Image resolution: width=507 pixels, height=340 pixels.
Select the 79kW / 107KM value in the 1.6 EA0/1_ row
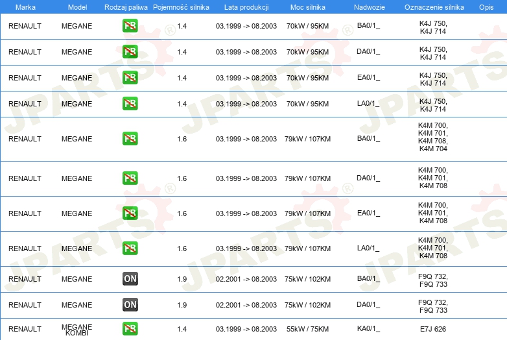pos(307,213)
